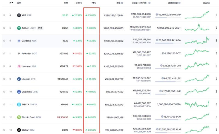Click Chainlink circulating supply info icon
This screenshot has height=134, width=219.
point(160,91)
